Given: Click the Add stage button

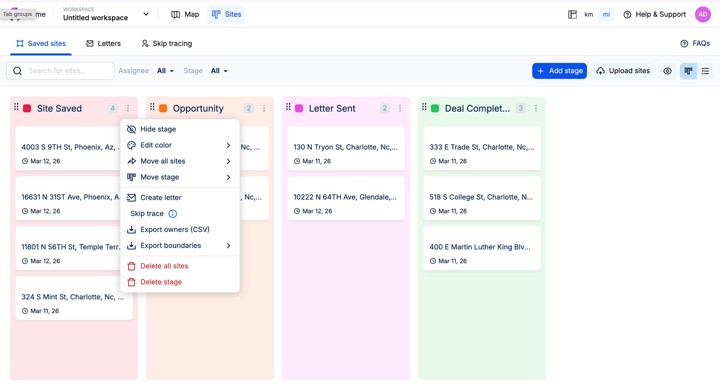Looking at the screenshot, I should pyautogui.click(x=559, y=71).
